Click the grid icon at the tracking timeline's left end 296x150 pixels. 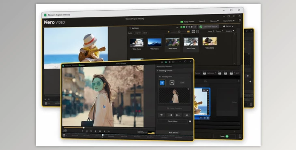coord(64,135)
